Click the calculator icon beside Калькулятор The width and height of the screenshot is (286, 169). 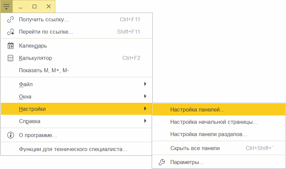[x=10, y=58]
